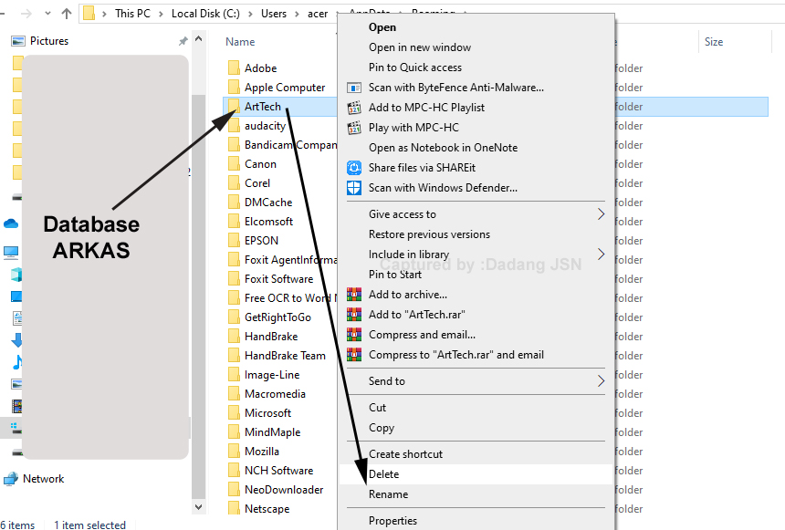This screenshot has height=530, width=785.
Task: Select Pin to Start
Action: 476,275
